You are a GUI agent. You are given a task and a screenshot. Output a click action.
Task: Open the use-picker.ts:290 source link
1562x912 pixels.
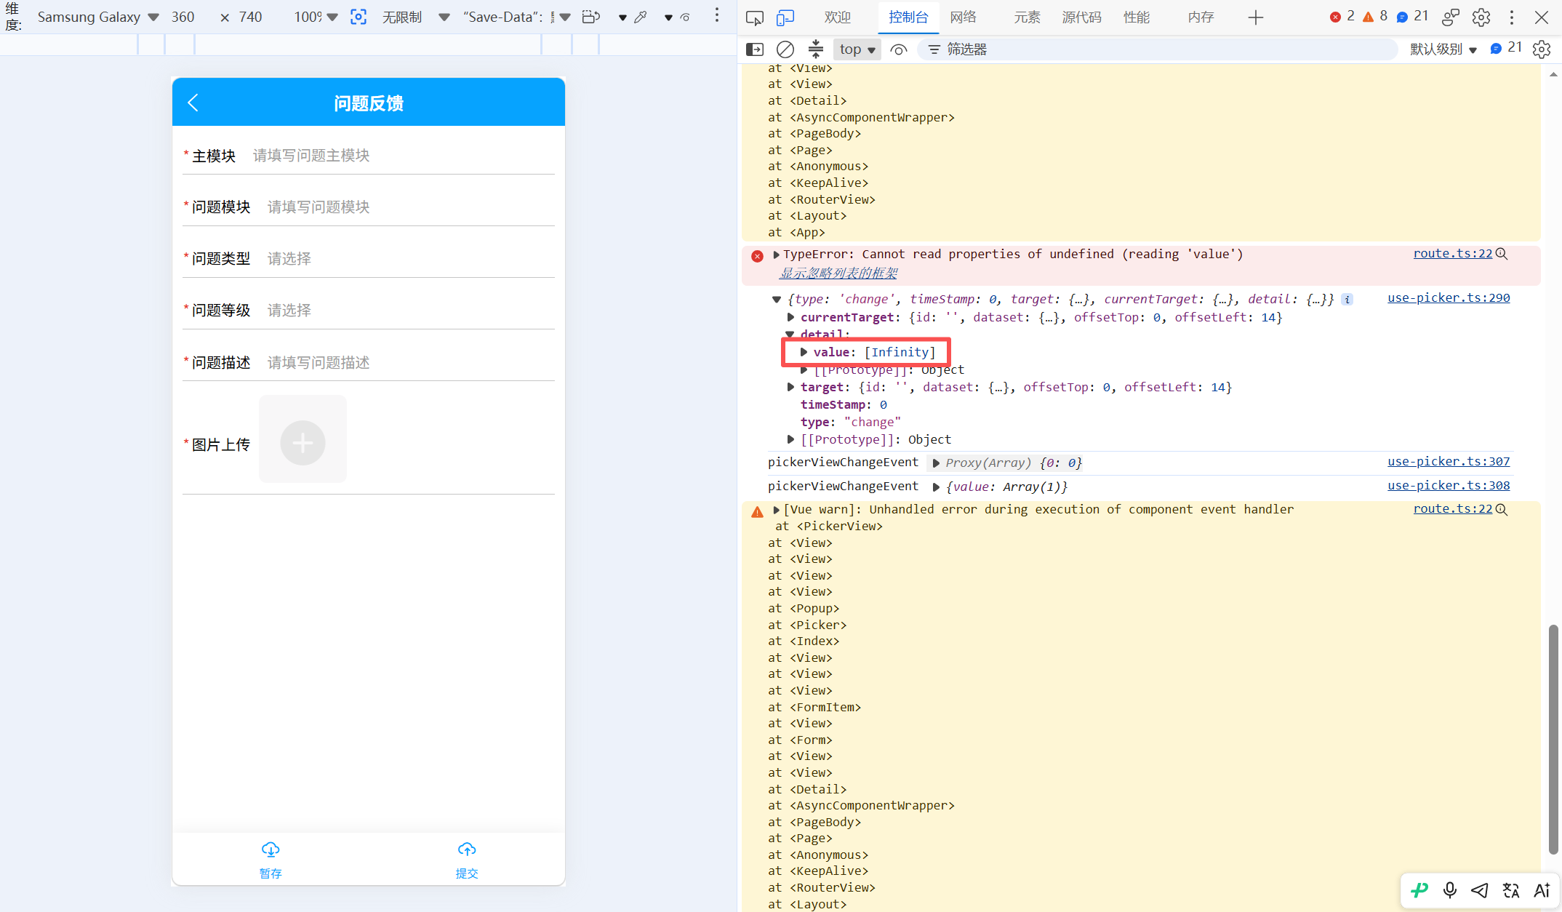1449,297
